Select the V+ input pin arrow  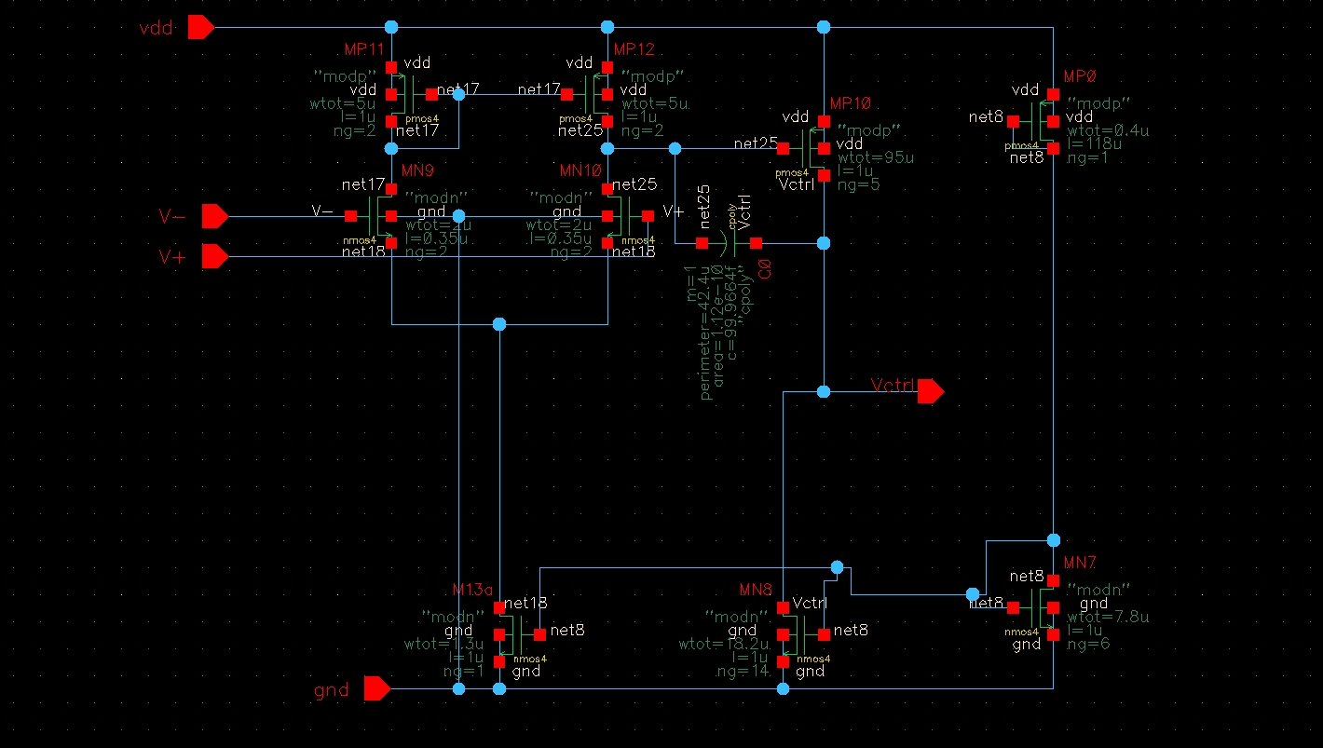[x=215, y=255]
